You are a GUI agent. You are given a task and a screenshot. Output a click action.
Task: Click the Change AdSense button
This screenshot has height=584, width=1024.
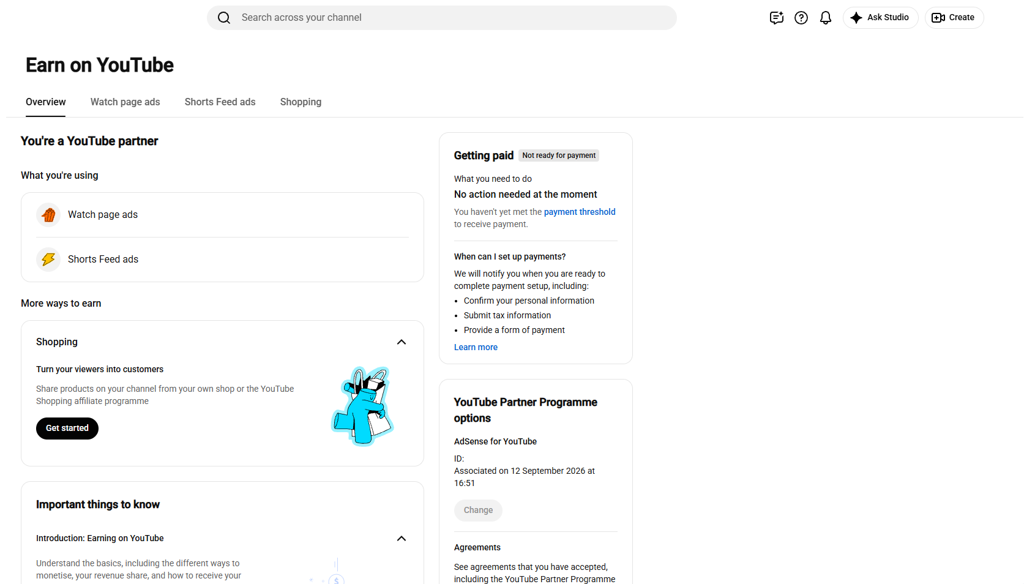[478, 511]
